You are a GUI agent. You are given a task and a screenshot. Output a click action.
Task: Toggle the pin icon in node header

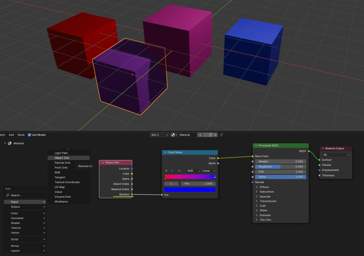pyautogui.click(x=221, y=135)
